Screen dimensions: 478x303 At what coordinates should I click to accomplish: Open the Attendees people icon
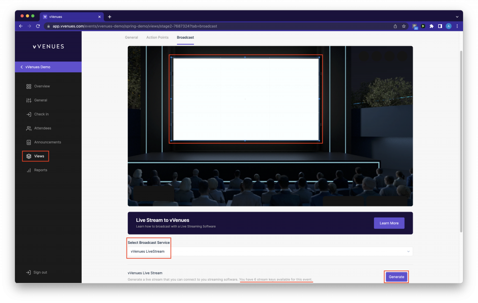(28, 129)
